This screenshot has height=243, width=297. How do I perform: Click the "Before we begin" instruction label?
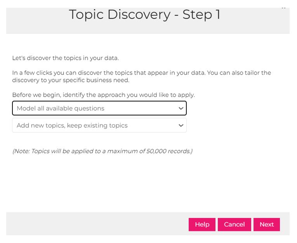point(103,95)
